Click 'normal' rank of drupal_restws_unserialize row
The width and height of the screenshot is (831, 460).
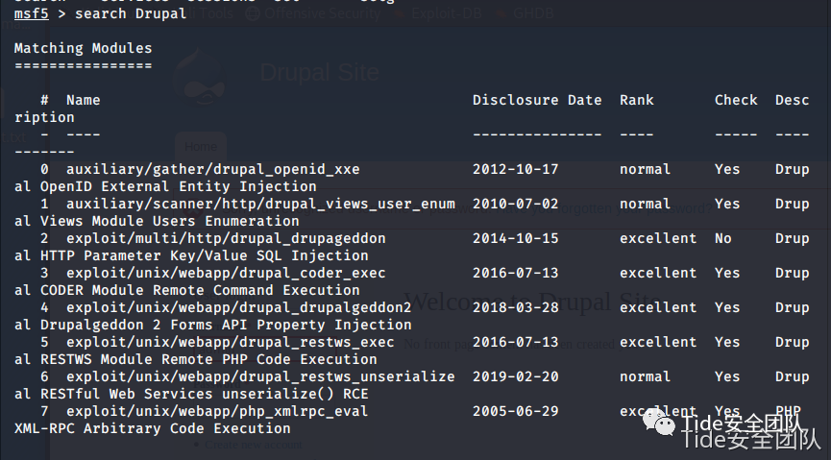click(x=645, y=376)
